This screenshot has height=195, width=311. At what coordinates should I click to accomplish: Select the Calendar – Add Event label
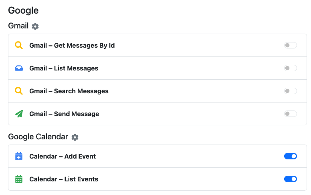[63, 156]
